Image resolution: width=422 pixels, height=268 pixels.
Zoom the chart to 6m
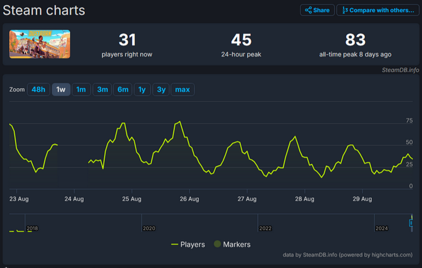[x=123, y=90]
